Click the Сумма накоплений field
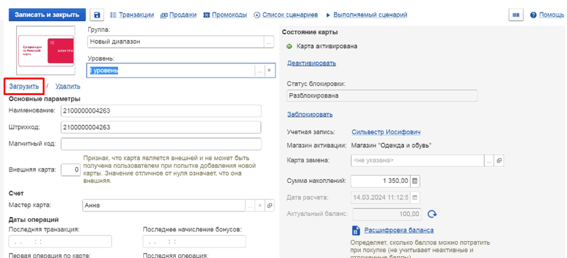 point(381,180)
